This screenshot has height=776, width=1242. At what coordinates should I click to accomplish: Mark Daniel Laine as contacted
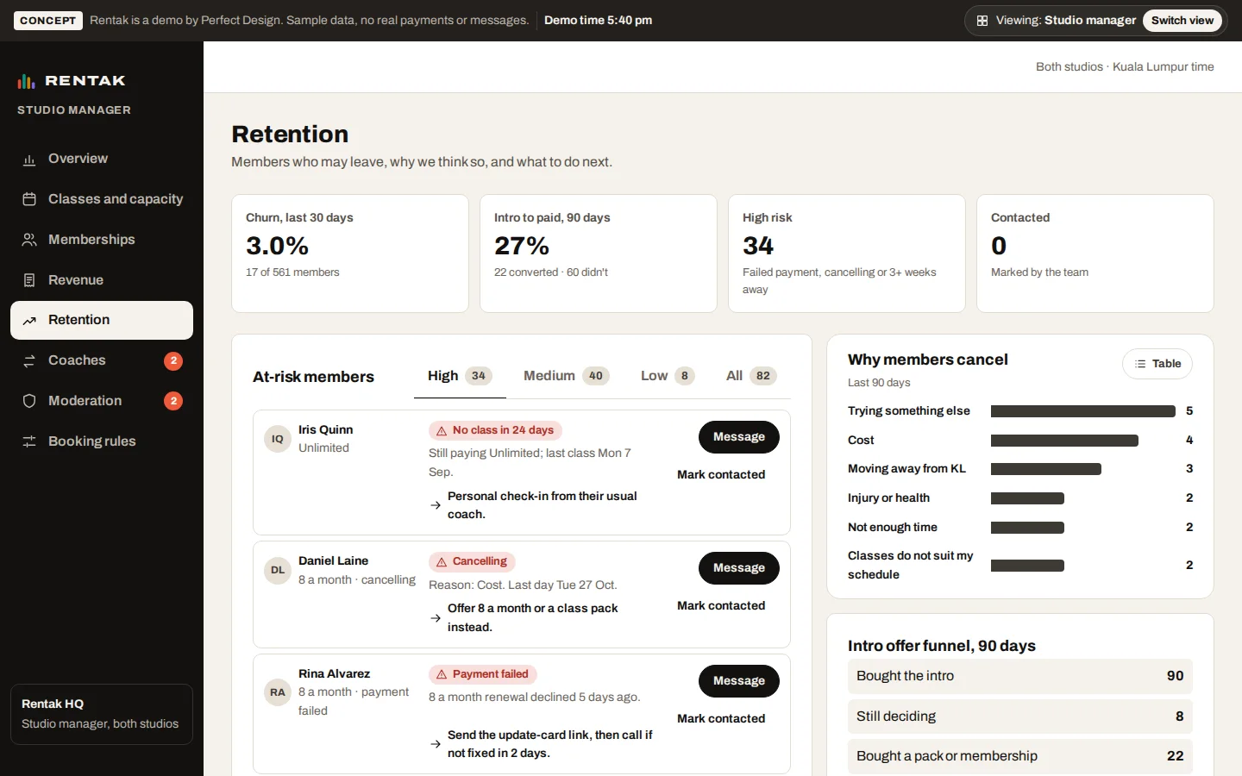[721, 606]
